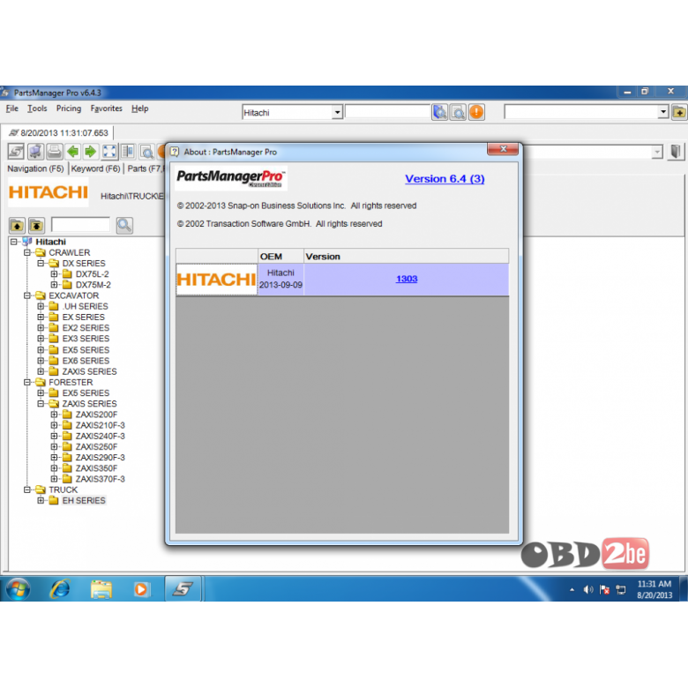The width and height of the screenshot is (688, 688).
Task: Click the first blue search icon in the top bar
Action: pyautogui.click(x=439, y=112)
